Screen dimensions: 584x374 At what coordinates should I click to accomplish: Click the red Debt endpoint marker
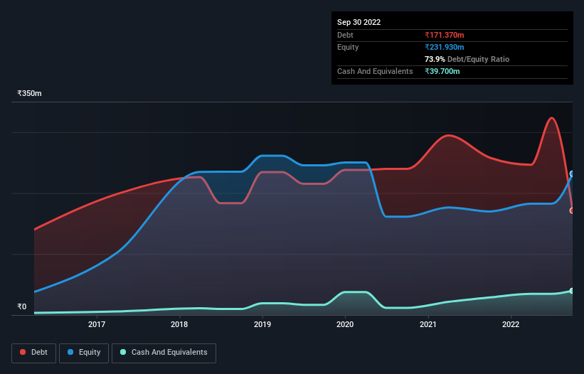572,210
